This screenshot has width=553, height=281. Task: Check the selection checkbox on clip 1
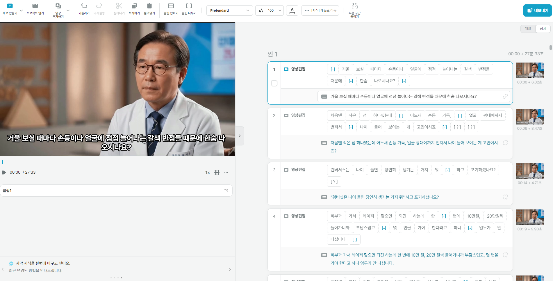[x=274, y=83]
